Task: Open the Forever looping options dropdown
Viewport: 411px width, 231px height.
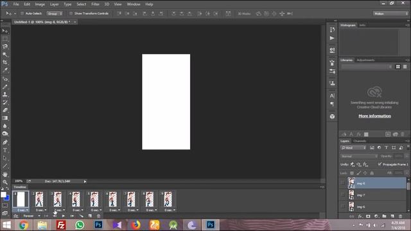Action: coord(31,216)
